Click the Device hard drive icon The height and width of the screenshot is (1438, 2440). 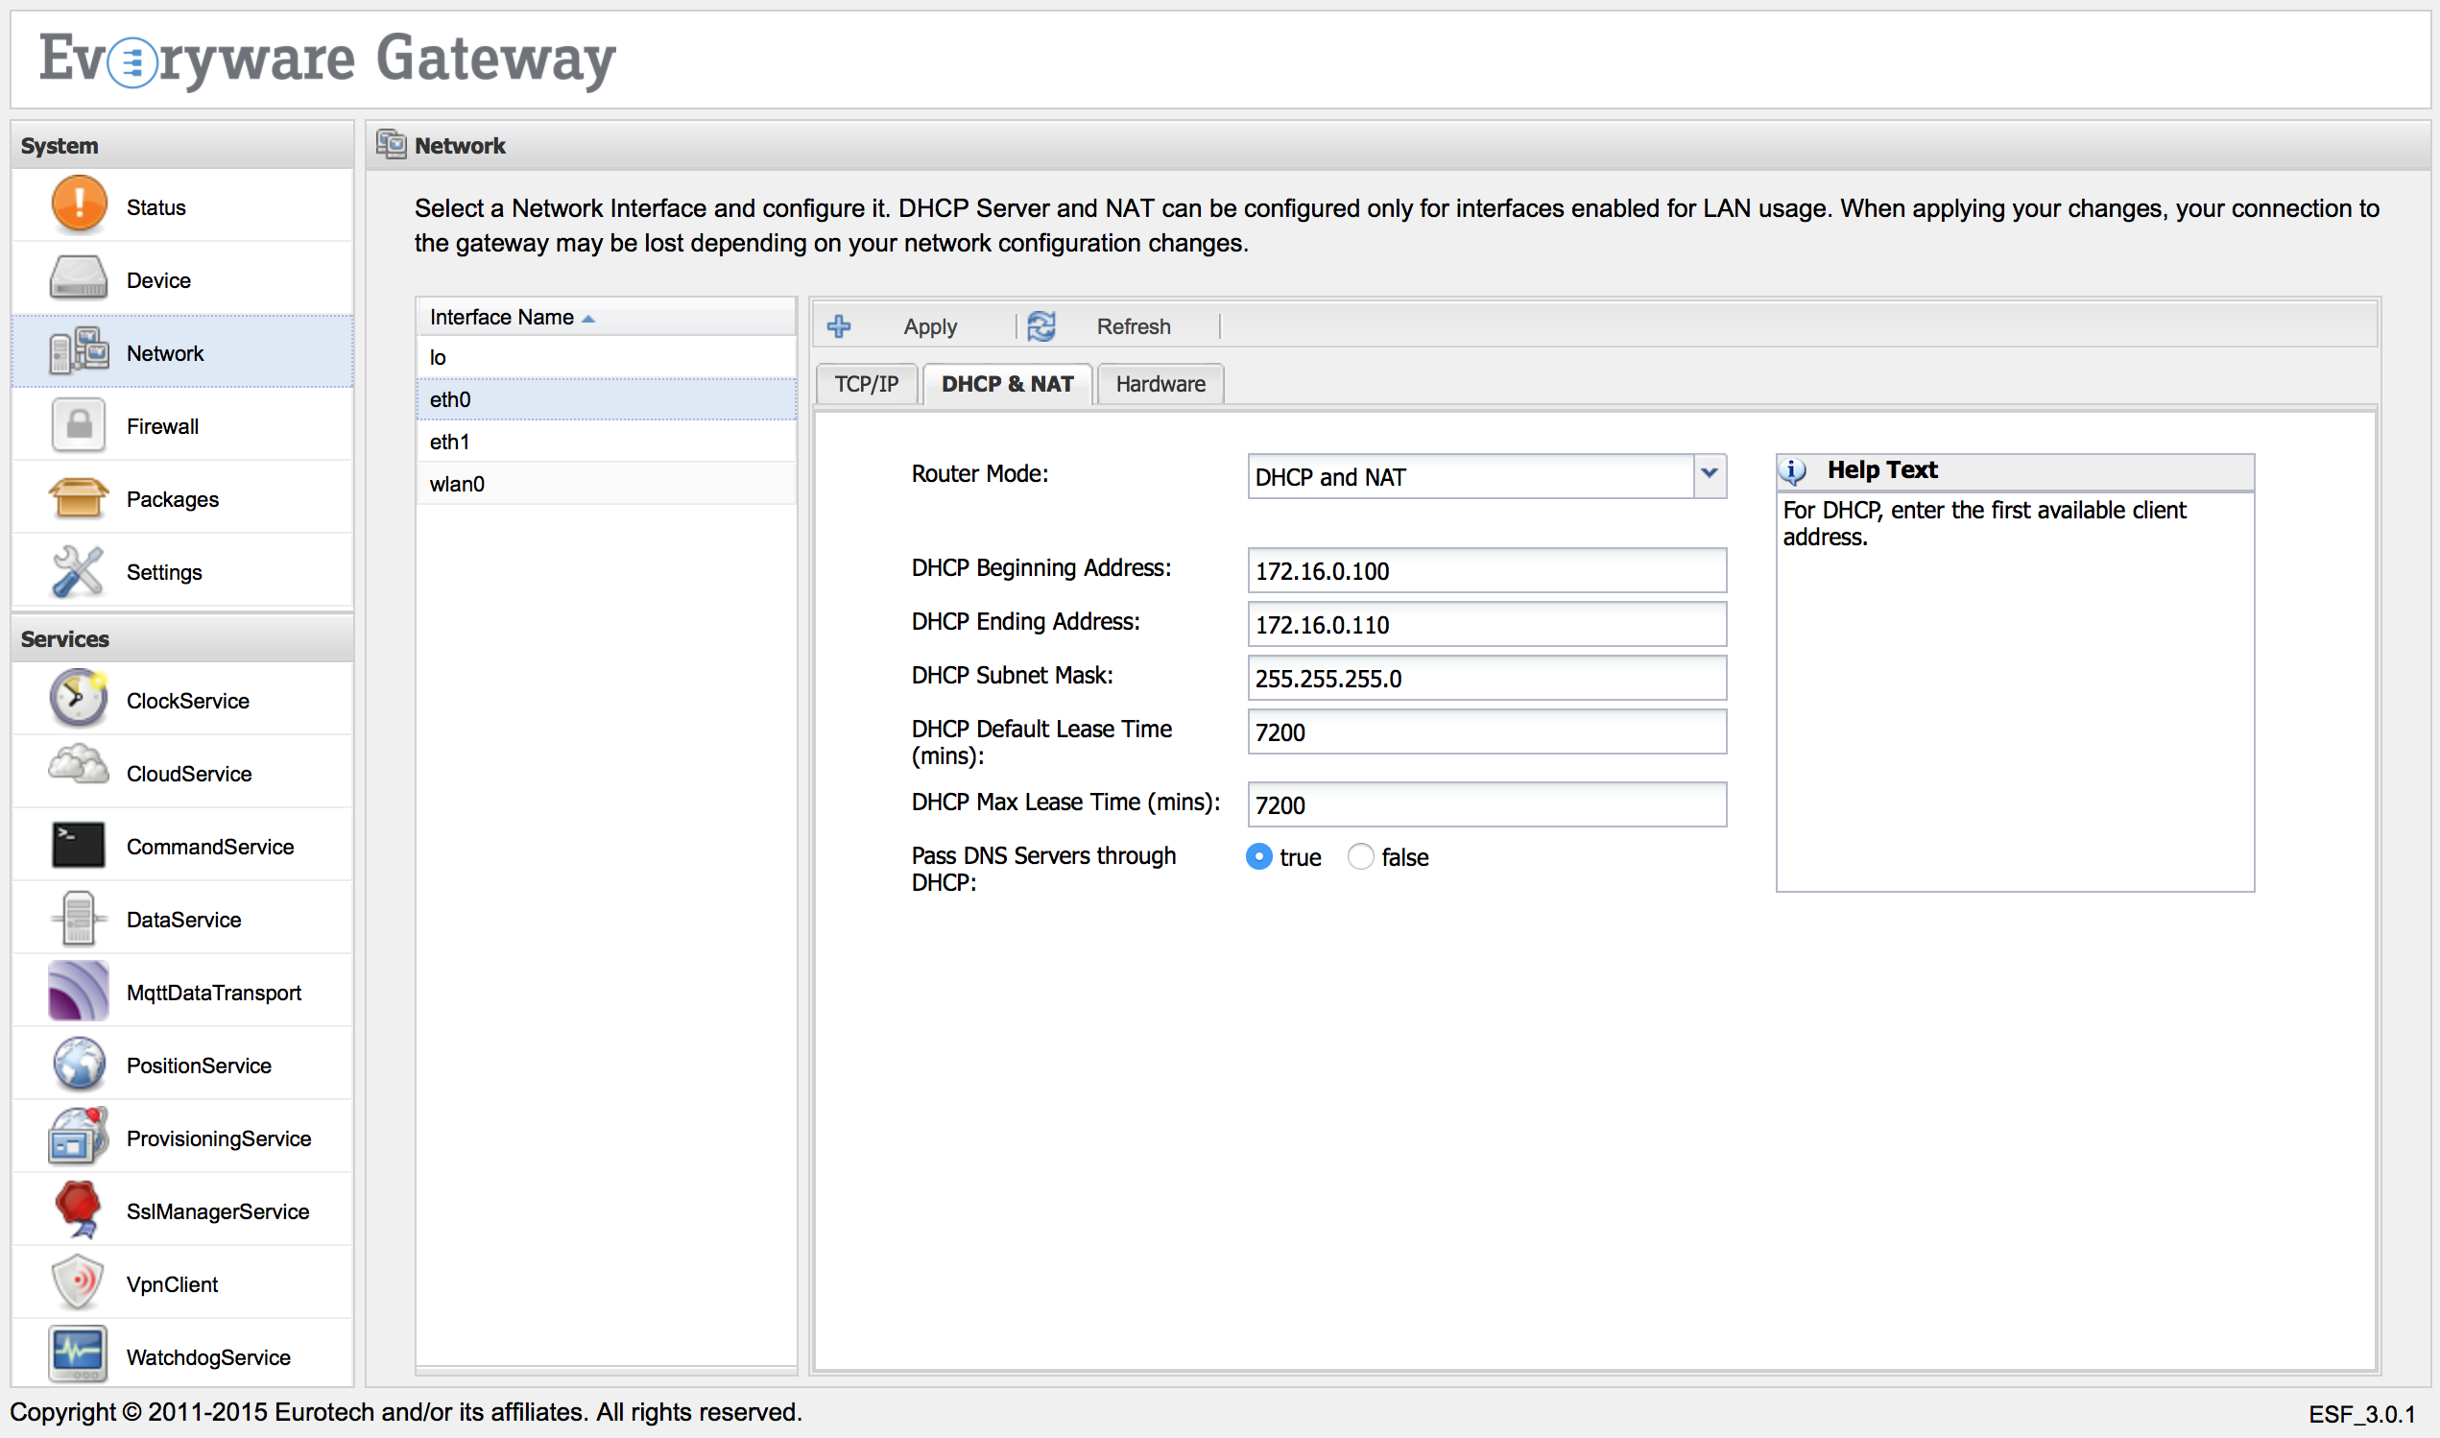click(x=79, y=279)
